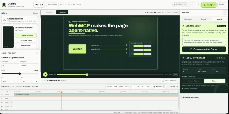
Task: Click the WebMCP ready status indicator
Action: tap(180, 5)
